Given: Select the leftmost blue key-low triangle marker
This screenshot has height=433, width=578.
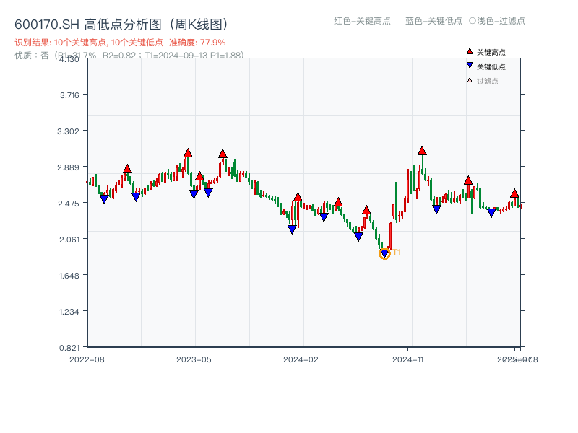Looking at the screenshot, I should click(x=104, y=199).
